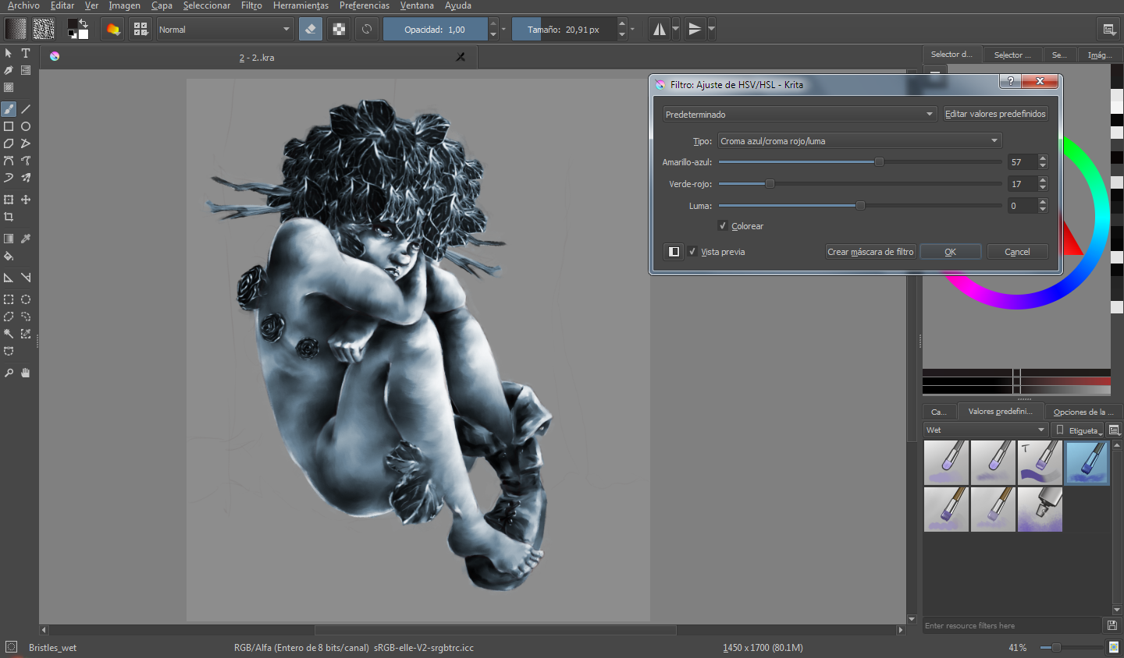This screenshot has width=1124, height=658.
Task: Uncheck the Colorear checkbox
Action: pyautogui.click(x=723, y=226)
